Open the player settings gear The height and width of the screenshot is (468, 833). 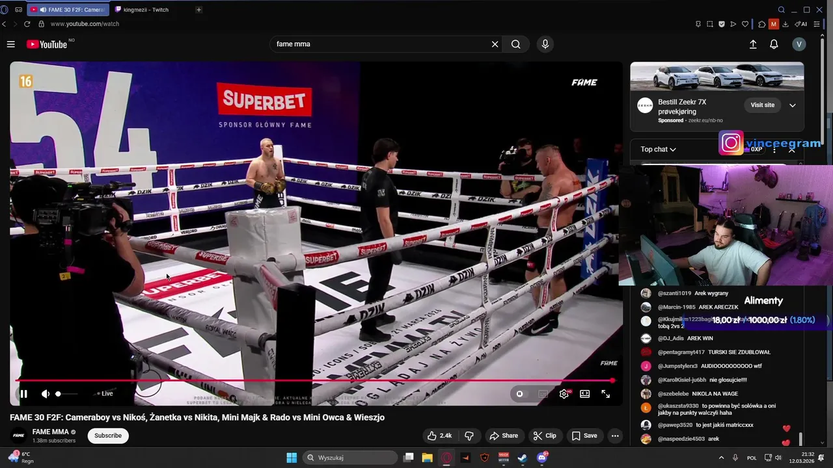click(564, 393)
